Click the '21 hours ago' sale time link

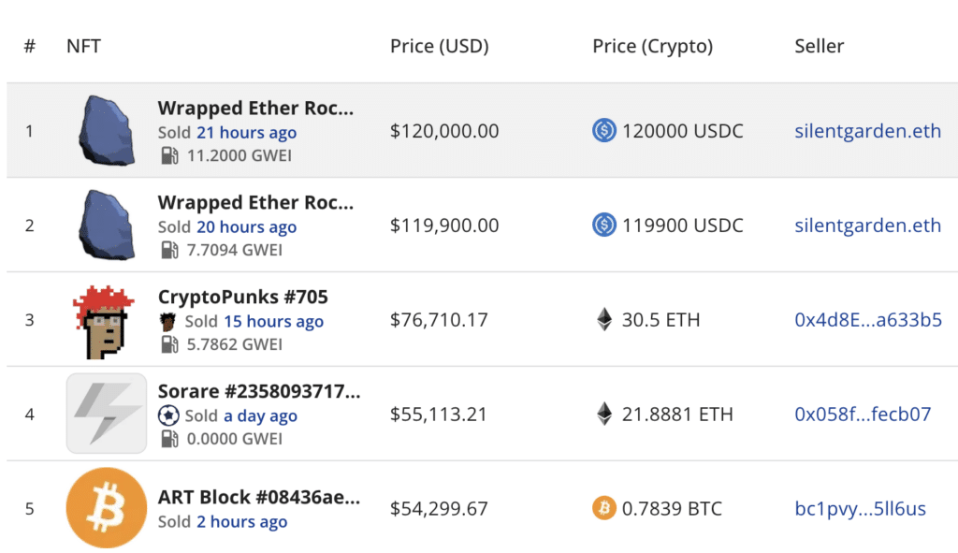point(246,133)
